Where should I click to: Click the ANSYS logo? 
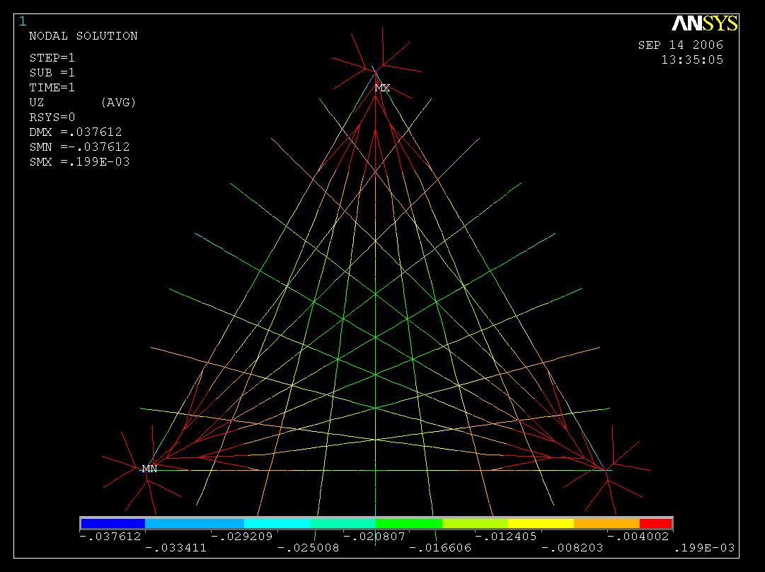(705, 23)
